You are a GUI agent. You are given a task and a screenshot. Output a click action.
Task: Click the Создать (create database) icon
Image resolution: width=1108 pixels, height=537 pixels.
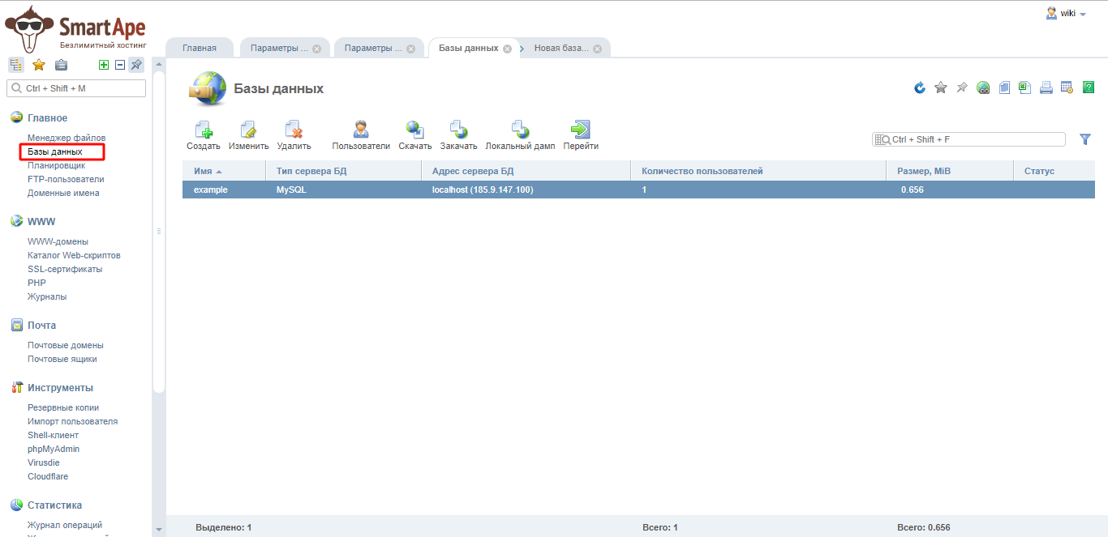[204, 130]
